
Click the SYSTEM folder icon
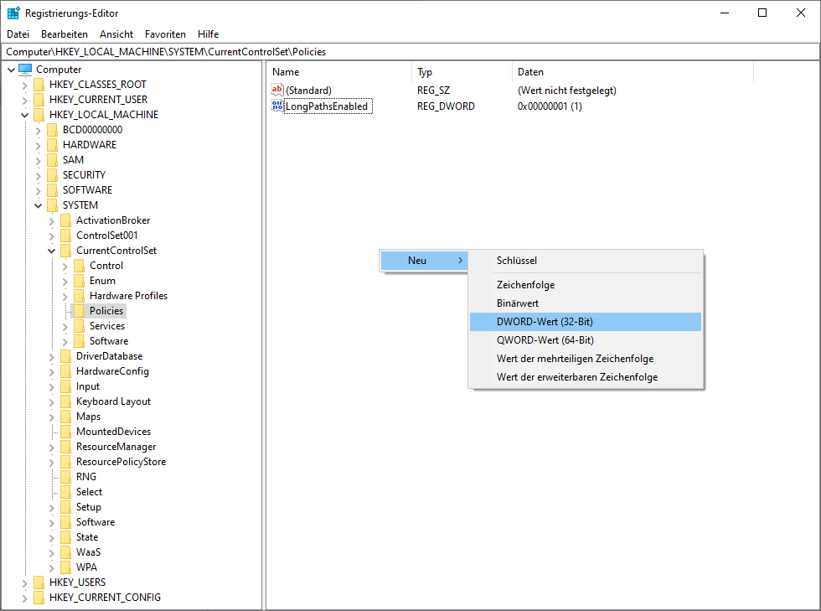52,205
